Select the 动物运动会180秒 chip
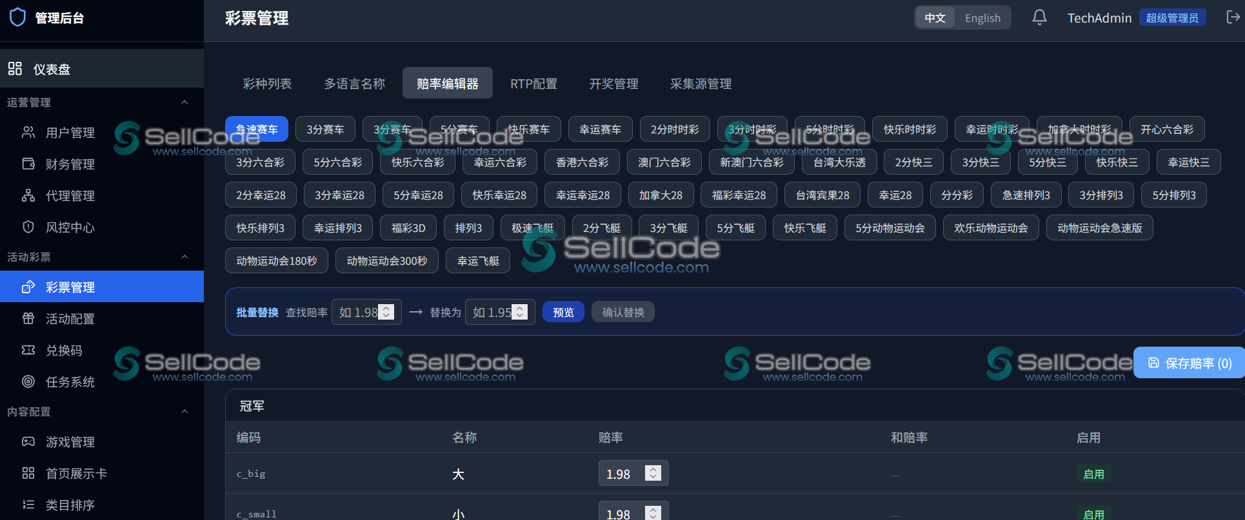Image resolution: width=1245 pixels, height=520 pixels. click(277, 260)
